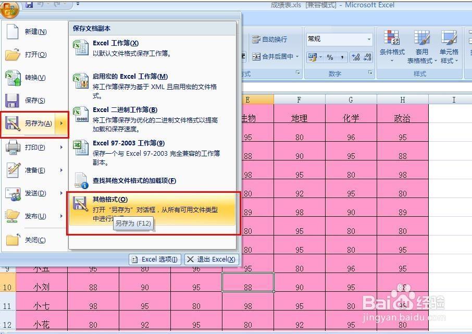Expand the 准备(E) submenu arrow

[x=61, y=170]
